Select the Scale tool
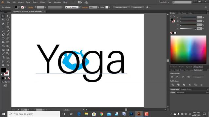Viewport: 209px width, 117px height. point(8,39)
